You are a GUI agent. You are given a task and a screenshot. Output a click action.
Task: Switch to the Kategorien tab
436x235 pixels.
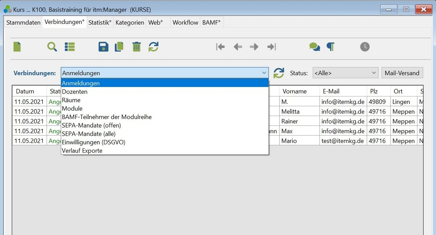pos(130,22)
